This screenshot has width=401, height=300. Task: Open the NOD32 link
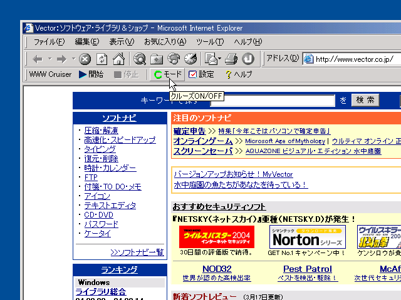click(x=217, y=269)
